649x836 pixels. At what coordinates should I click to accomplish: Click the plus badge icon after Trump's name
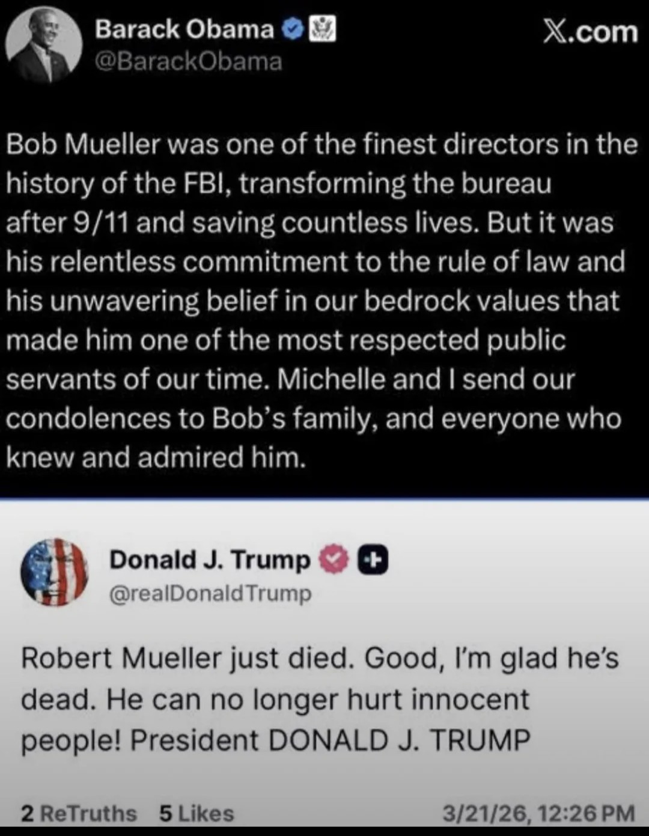click(x=373, y=560)
